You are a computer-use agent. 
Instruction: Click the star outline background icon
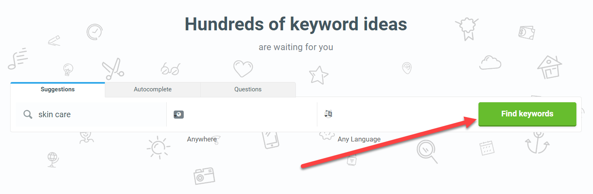click(x=319, y=75)
